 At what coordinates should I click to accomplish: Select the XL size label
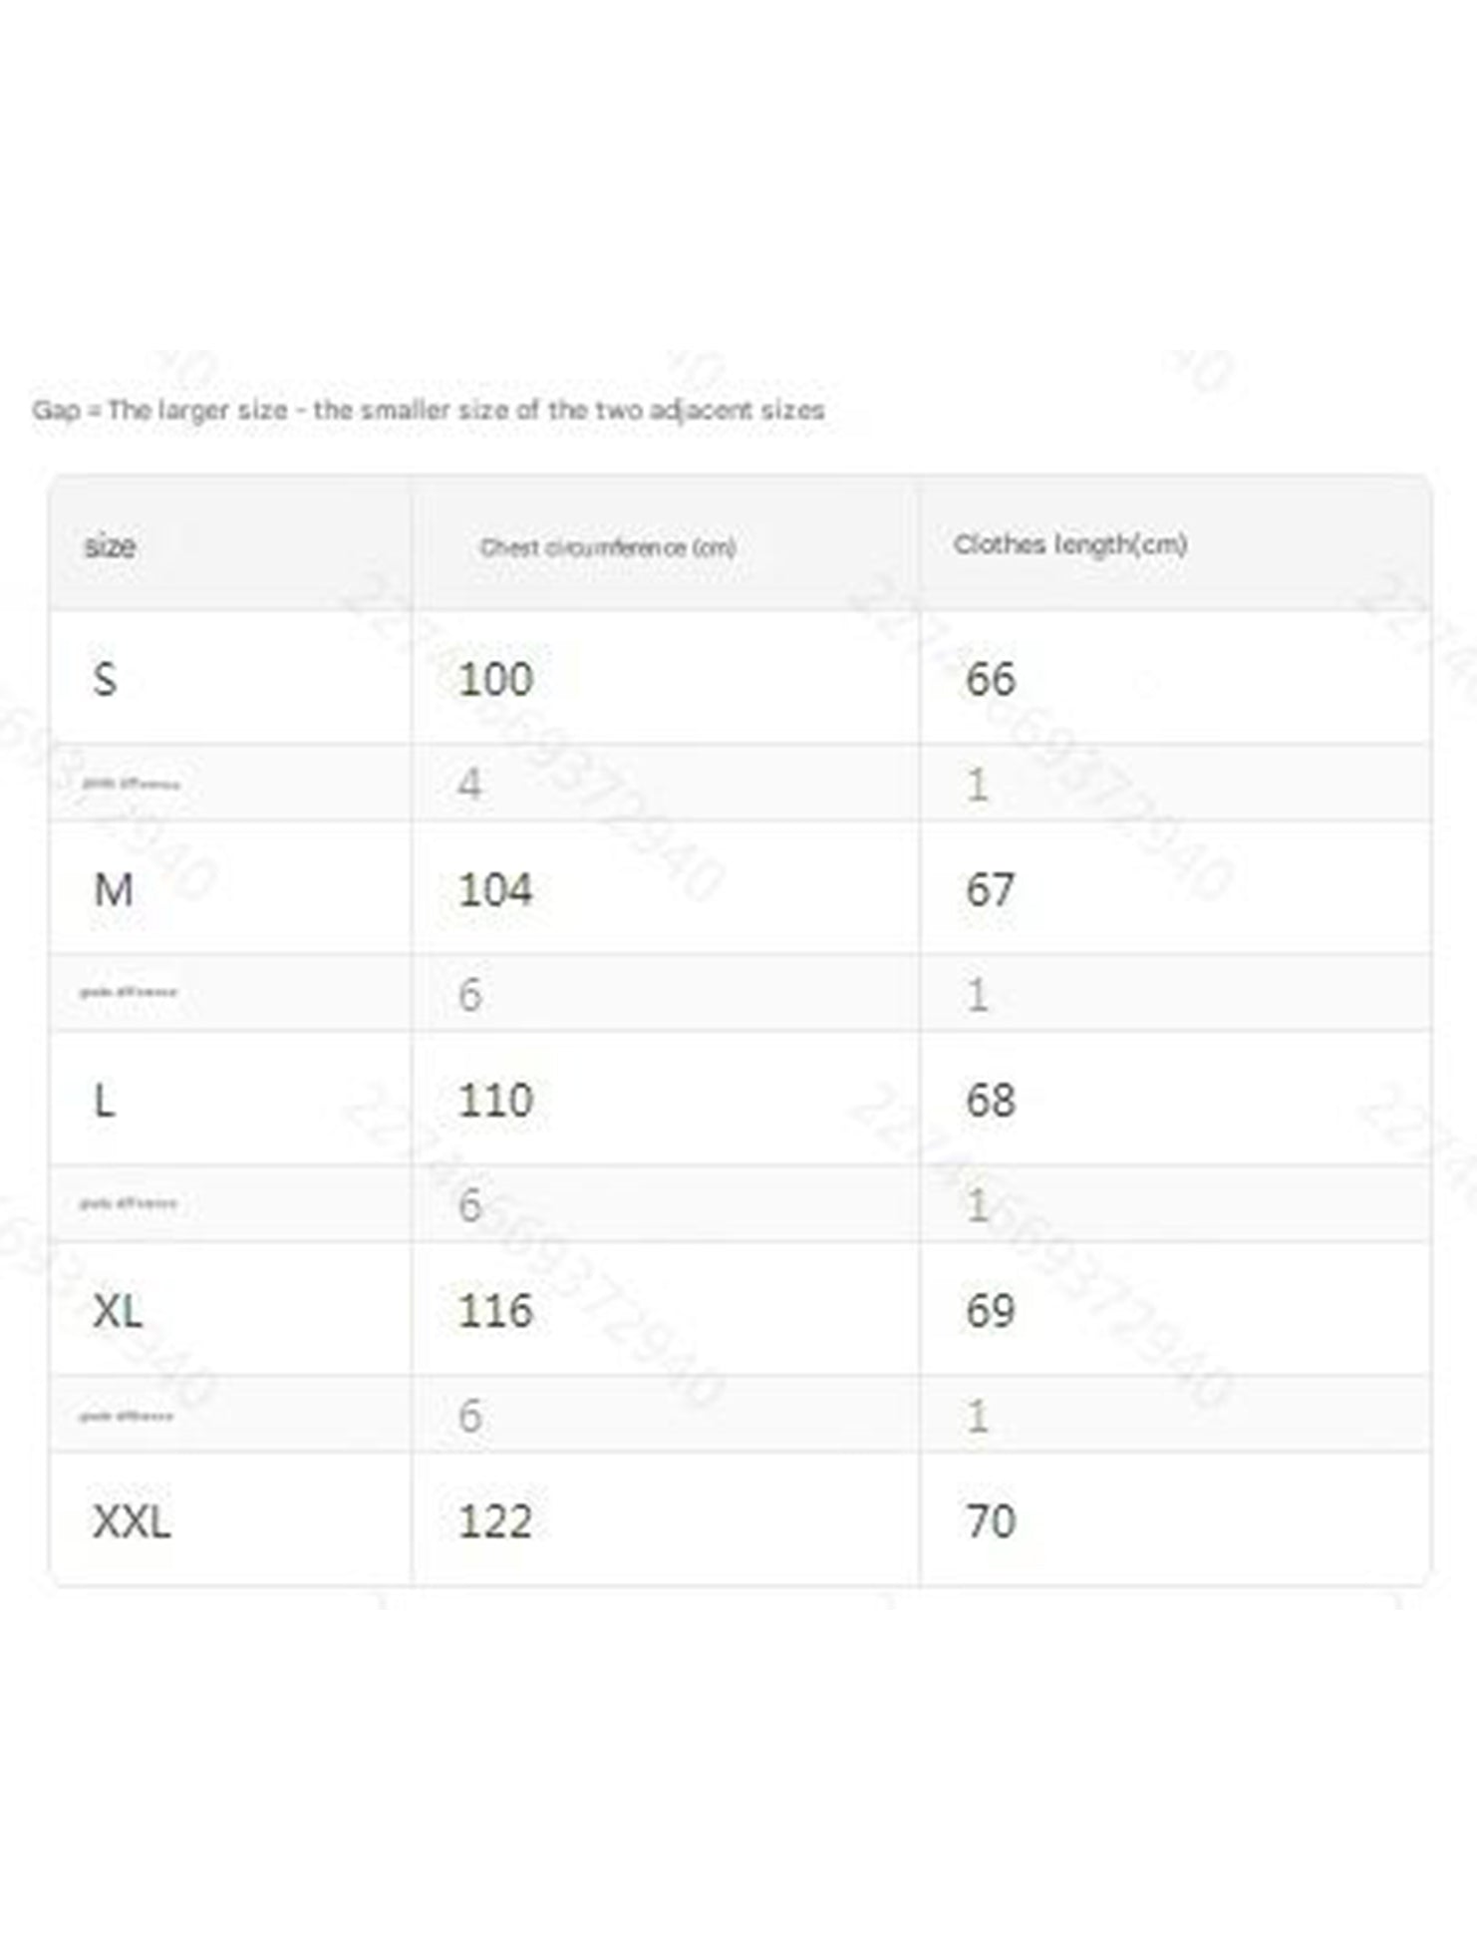click(x=118, y=1311)
